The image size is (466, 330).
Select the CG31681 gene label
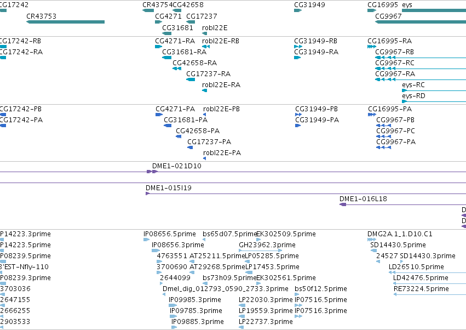coord(177,27)
